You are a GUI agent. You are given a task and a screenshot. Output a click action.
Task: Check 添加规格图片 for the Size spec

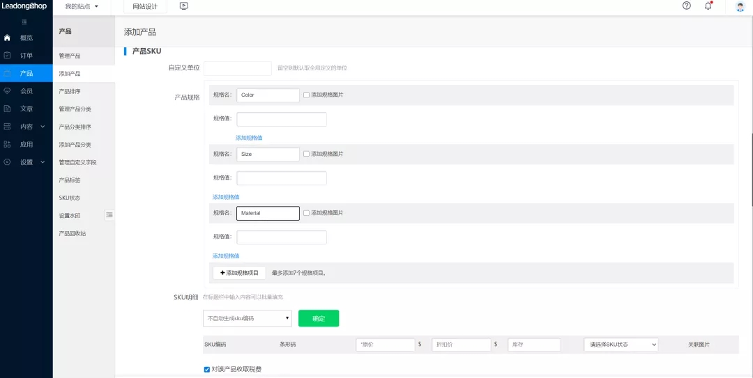point(306,154)
